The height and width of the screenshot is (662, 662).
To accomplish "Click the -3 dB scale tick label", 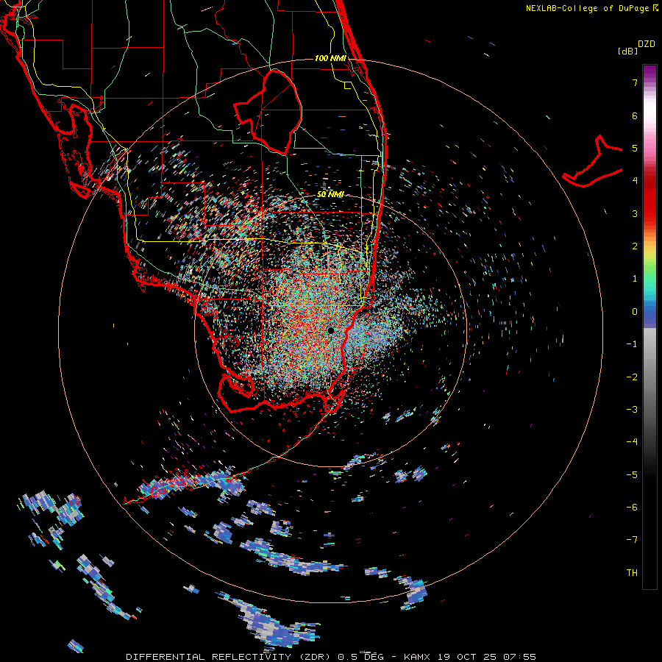I will (632, 410).
